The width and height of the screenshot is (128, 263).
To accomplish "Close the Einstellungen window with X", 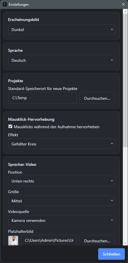I will [123, 4].
